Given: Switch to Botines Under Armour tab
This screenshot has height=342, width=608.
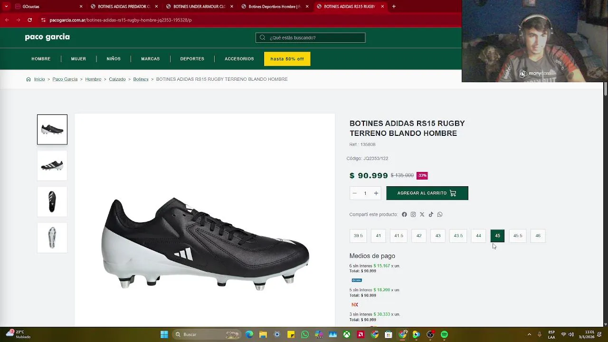Looking at the screenshot, I should point(199,7).
